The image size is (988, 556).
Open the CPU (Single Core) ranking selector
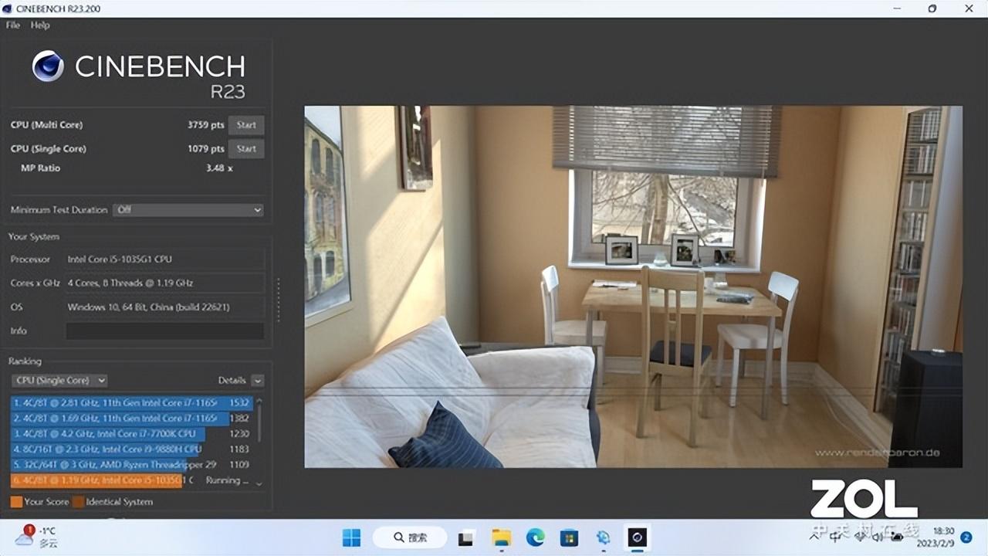pos(58,380)
